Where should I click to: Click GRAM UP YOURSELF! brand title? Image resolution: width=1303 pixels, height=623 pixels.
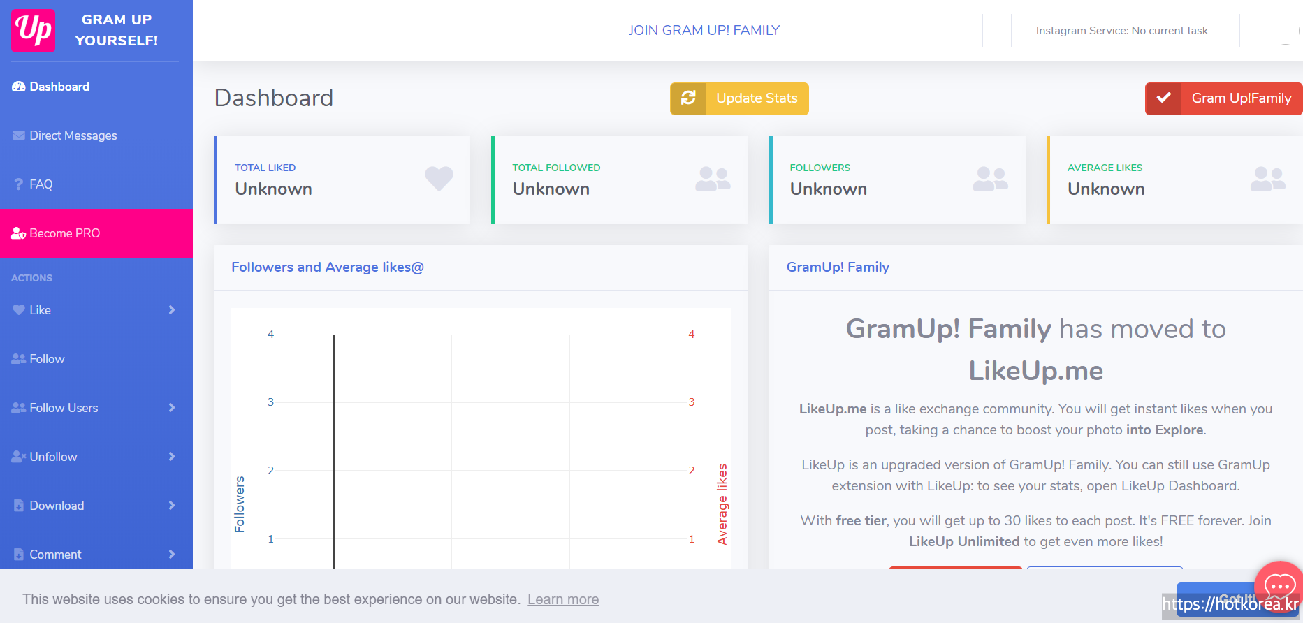(117, 30)
